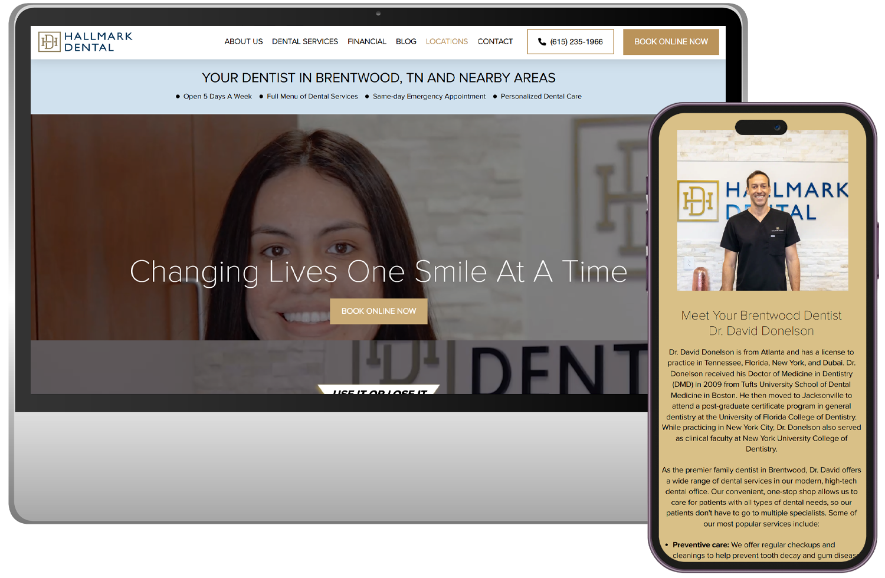The width and height of the screenshot is (885, 578).
Task: Open the About Us menu
Action: coord(243,42)
